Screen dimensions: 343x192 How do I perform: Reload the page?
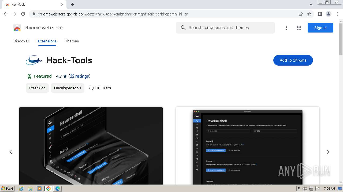[23, 14]
